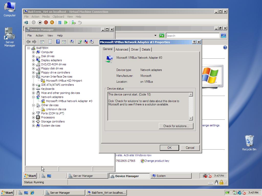262x196 pixels.
Task: Switch to the Advanced tab
Action: tap(122, 50)
